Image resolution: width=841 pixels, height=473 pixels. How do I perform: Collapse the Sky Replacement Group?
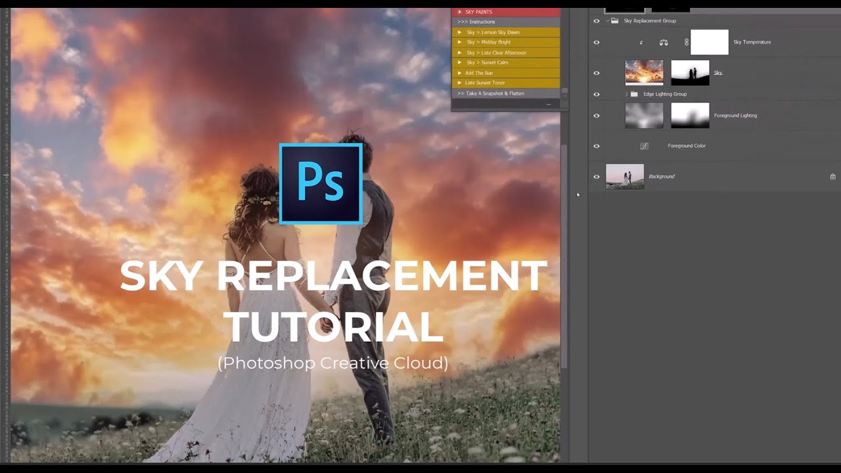pyautogui.click(x=607, y=21)
